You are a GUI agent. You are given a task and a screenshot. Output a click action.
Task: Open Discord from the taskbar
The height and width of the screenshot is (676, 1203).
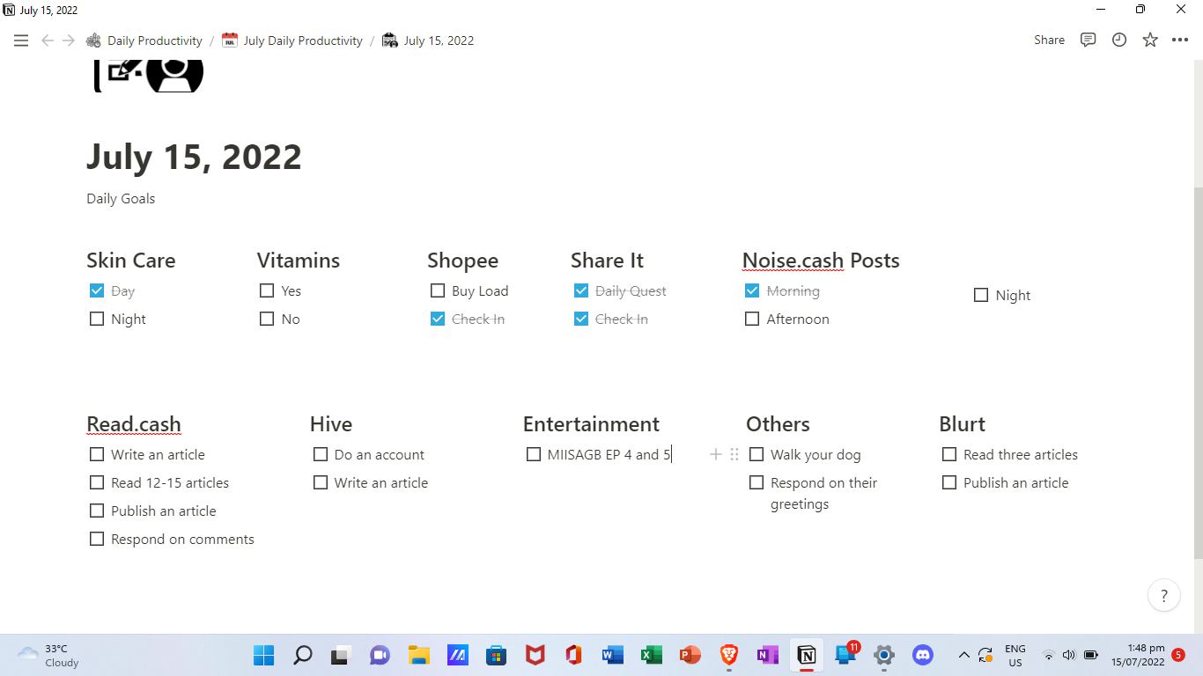[x=923, y=655]
